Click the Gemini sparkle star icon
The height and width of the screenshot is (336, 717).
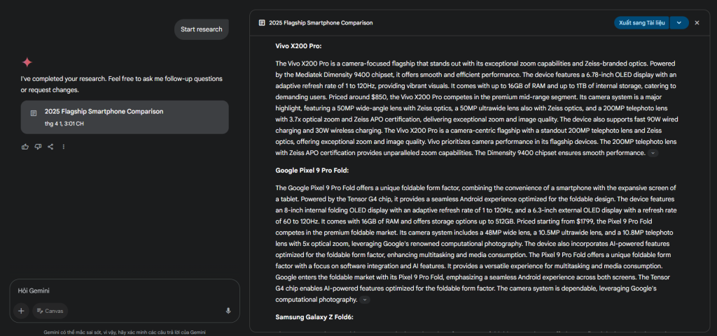(x=27, y=62)
